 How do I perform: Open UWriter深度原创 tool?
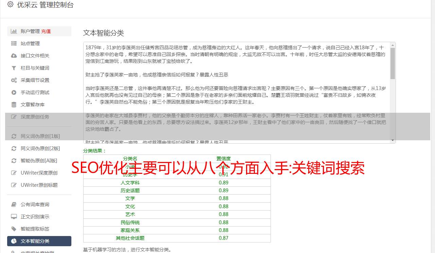[x=39, y=173]
